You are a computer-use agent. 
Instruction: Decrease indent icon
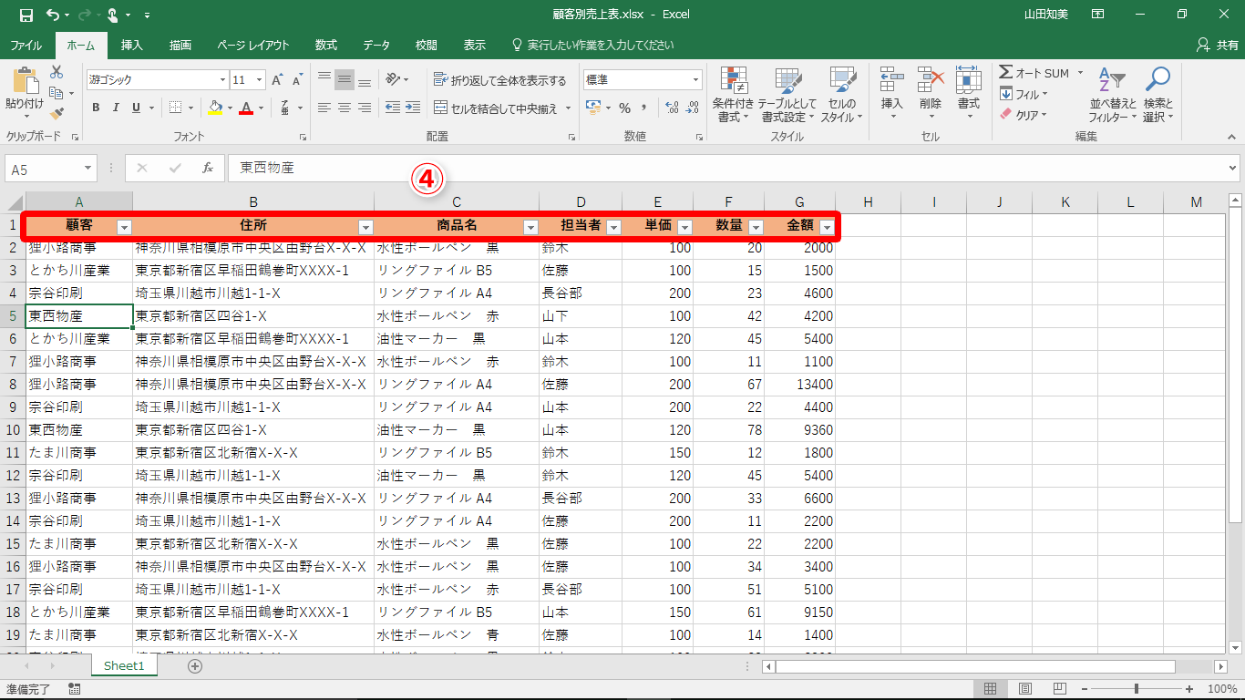point(393,108)
